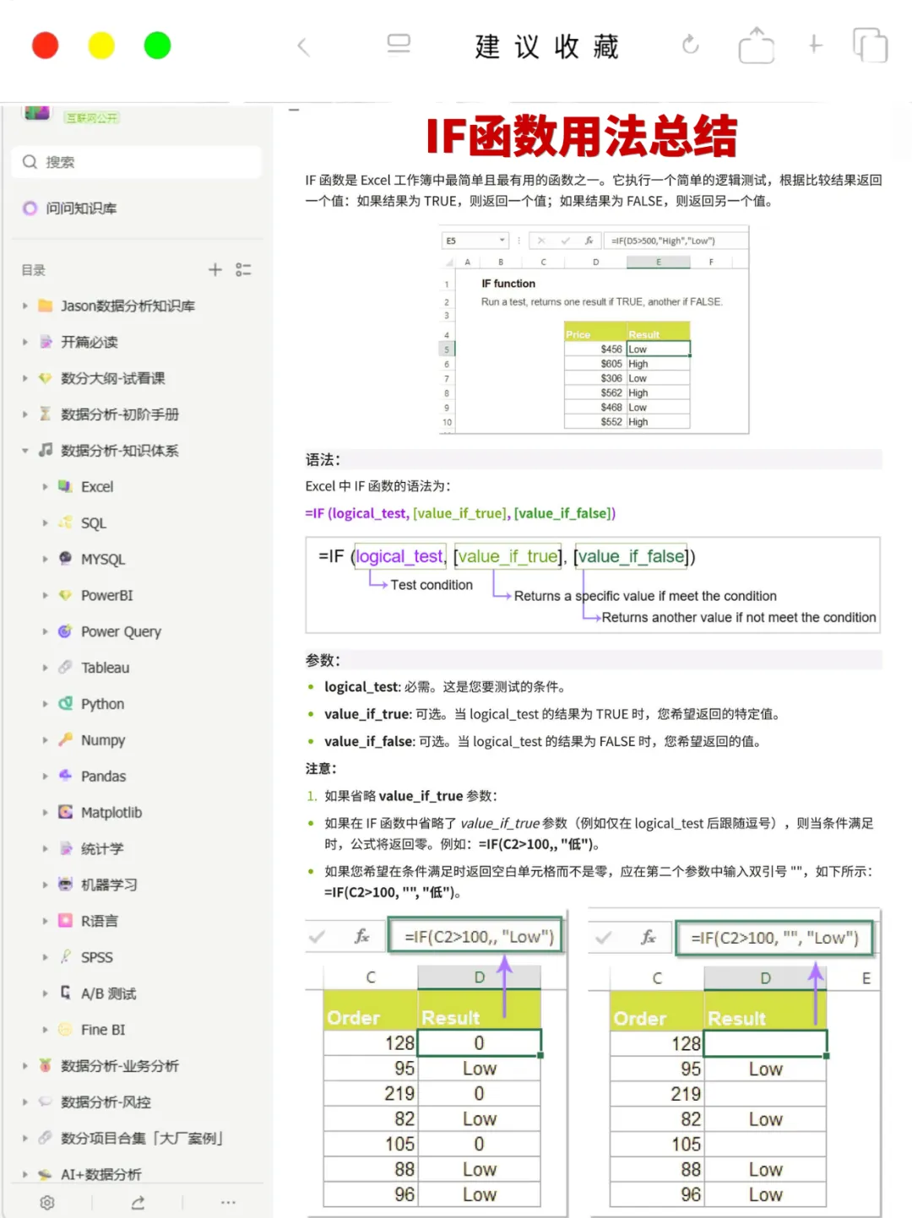This screenshot has width=912, height=1218.
Task: Click the Power Query icon in the tree
Action: coord(65,631)
